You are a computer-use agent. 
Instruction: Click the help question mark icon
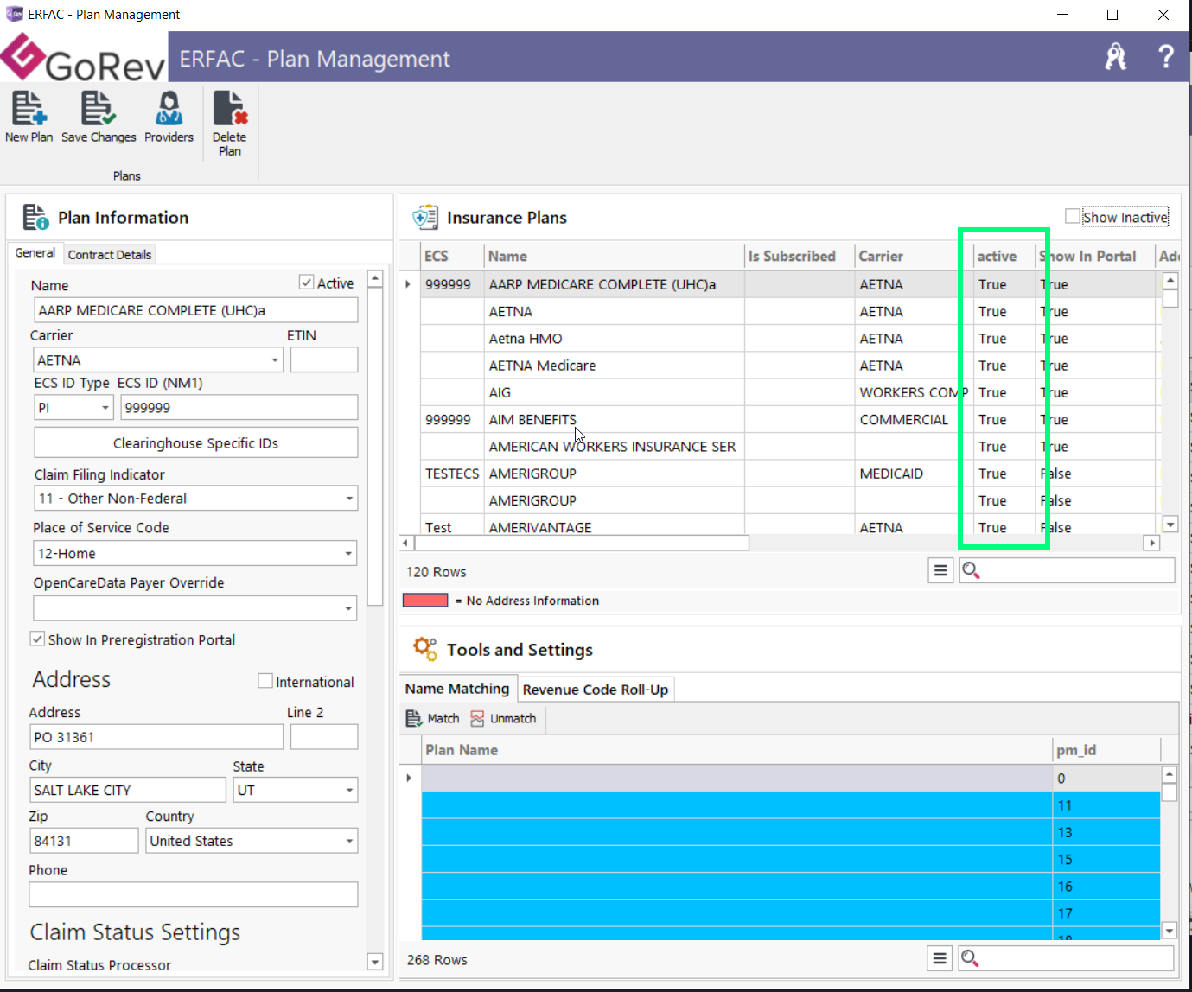click(x=1166, y=57)
